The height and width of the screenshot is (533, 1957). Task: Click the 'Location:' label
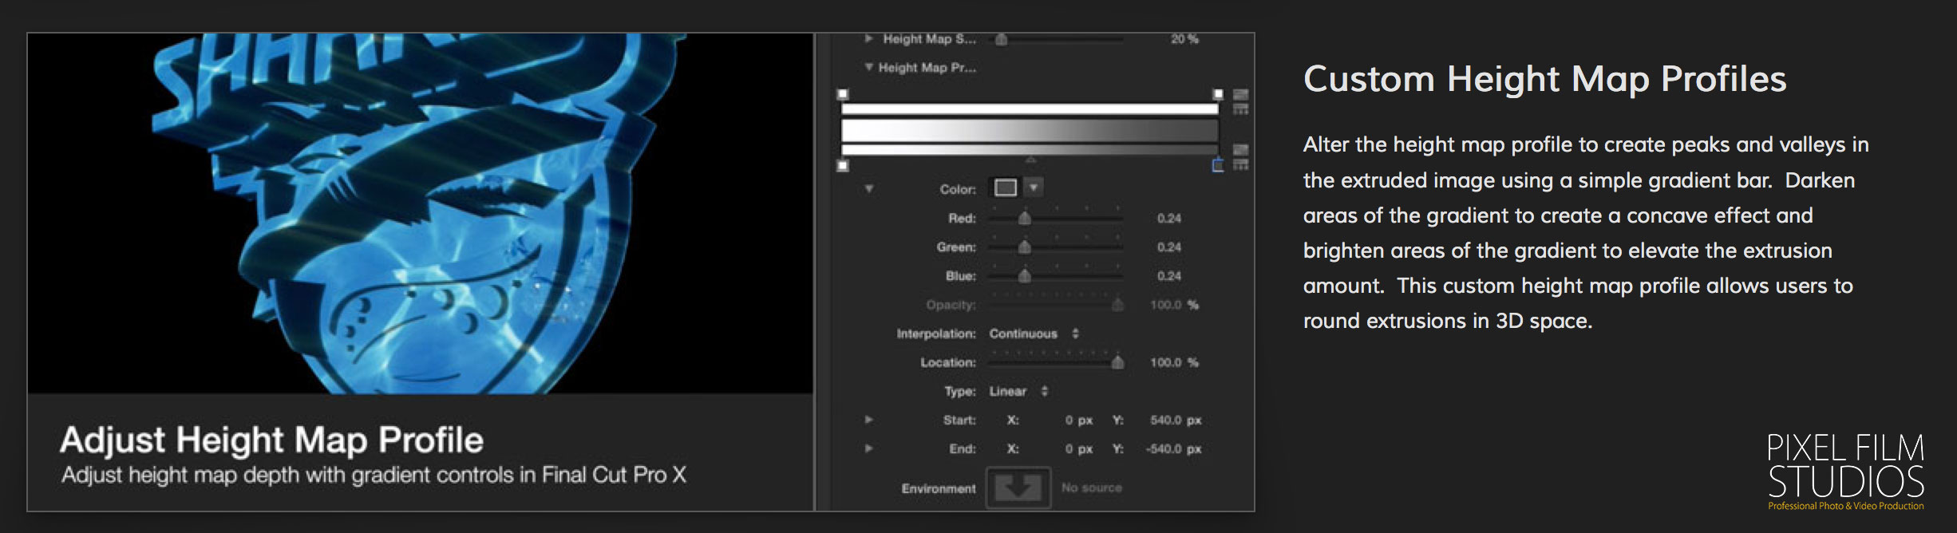tap(948, 362)
